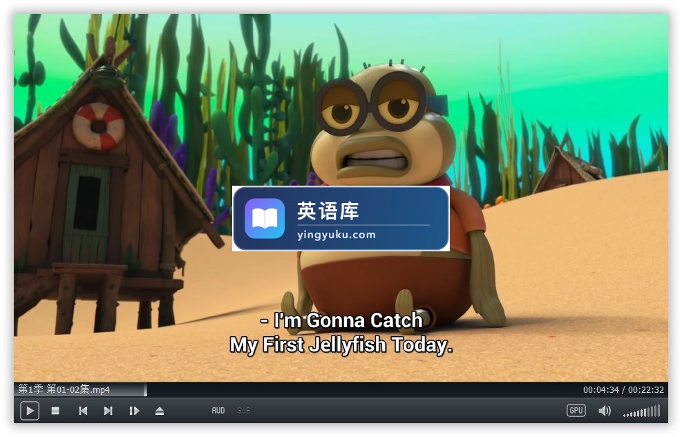Screen dimensions: 682x437
Task: Skip to the previous track
Action: click(x=83, y=411)
